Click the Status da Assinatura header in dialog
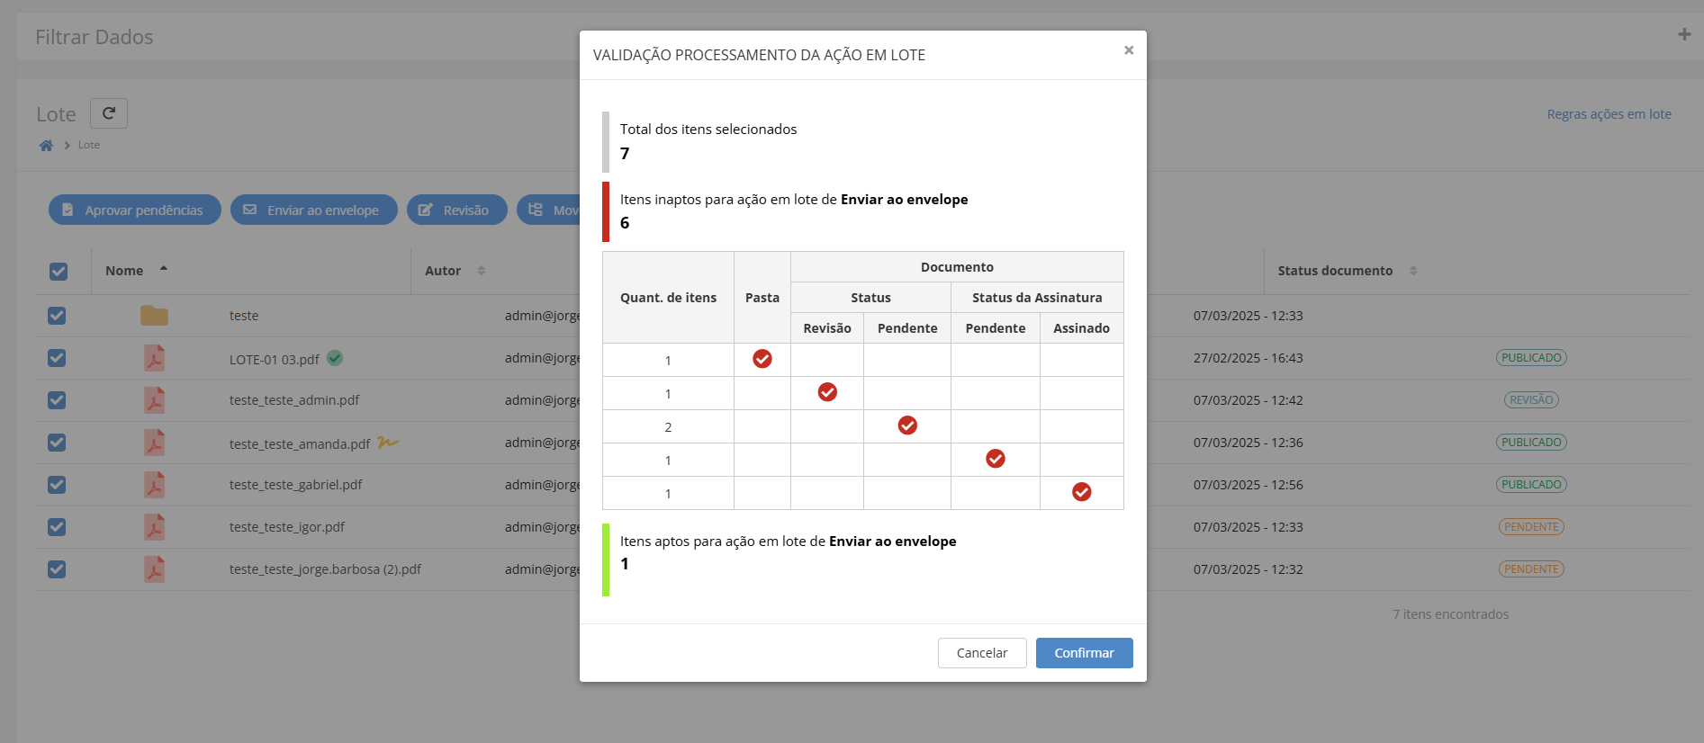Image resolution: width=1704 pixels, height=743 pixels. click(x=1037, y=298)
